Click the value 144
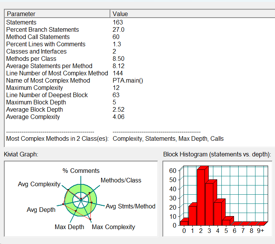This screenshot has width=275, height=244. point(118,73)
